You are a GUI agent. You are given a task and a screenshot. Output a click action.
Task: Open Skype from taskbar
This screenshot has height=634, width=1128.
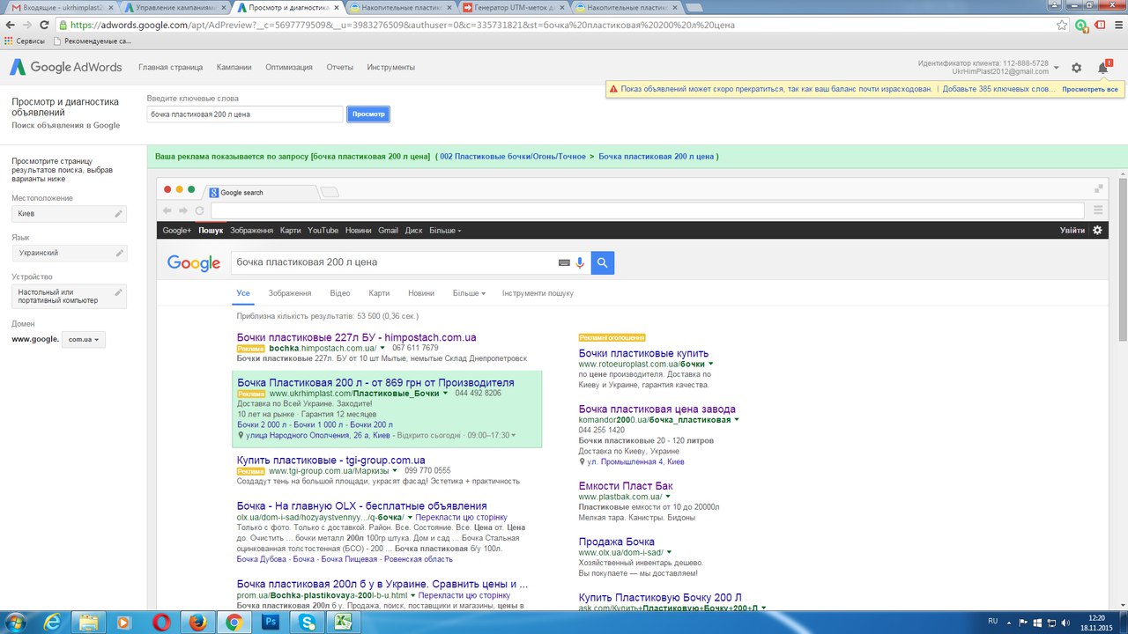pyautogui.click(x=307, y=622)
